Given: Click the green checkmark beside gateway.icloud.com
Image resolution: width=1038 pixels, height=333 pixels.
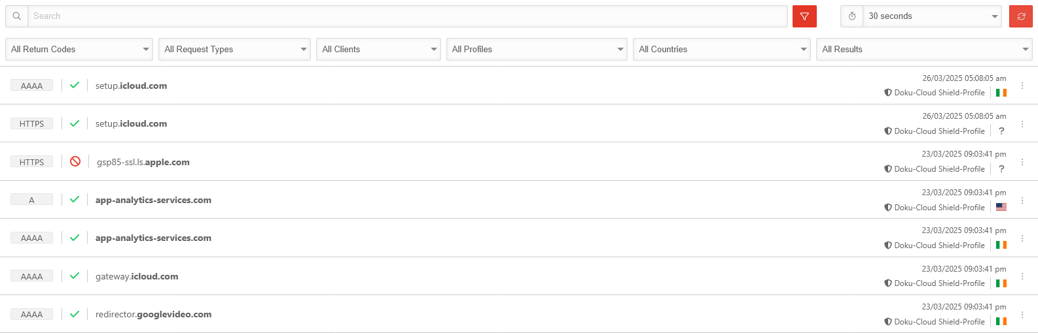Looking at the screenshot, I should coord(75,276).
